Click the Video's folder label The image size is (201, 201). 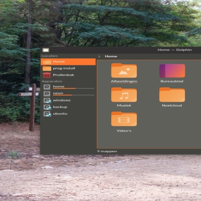tap(124, 131)
